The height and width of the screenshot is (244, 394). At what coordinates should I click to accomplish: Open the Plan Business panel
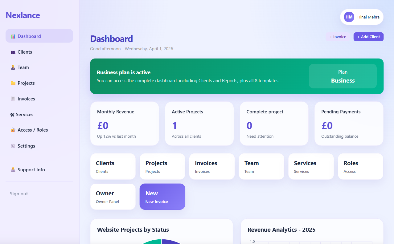tap(343, 76)
